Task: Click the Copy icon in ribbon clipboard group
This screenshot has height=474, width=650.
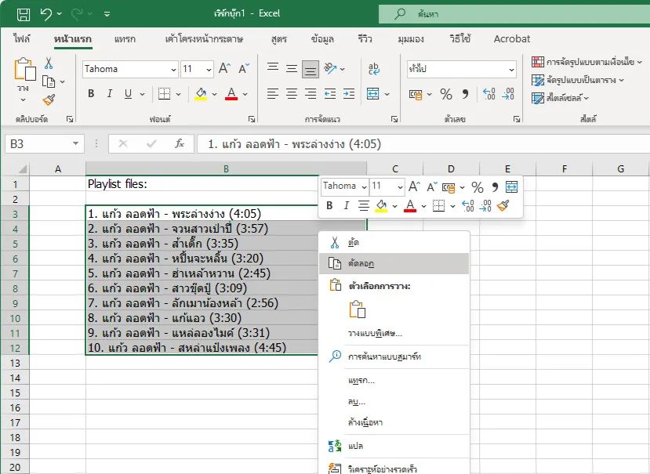Action: pyautogui.click(x=49, y=81)
